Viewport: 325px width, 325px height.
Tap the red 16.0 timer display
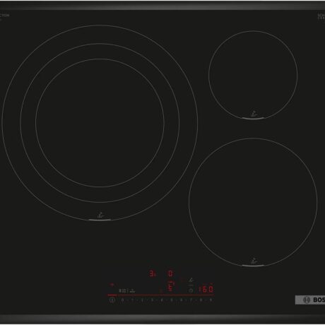[x=206, y=289]
